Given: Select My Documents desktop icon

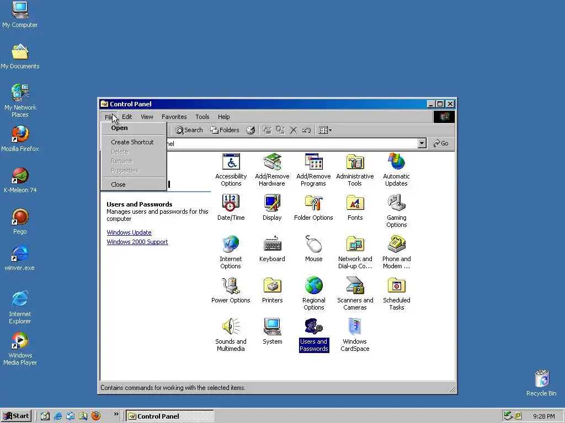Looking at the screenshot, I should point(20,56).
